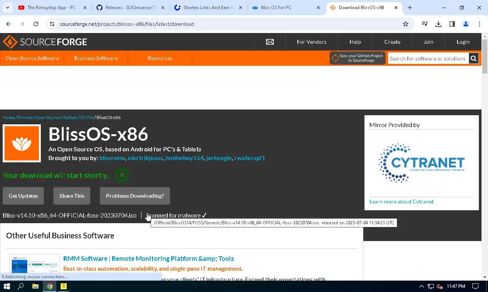Image resolution: width=488 pixels, height=292 pixels.
Task: Close the Download BlissOS-x86 tab
Action: point(396,8)
